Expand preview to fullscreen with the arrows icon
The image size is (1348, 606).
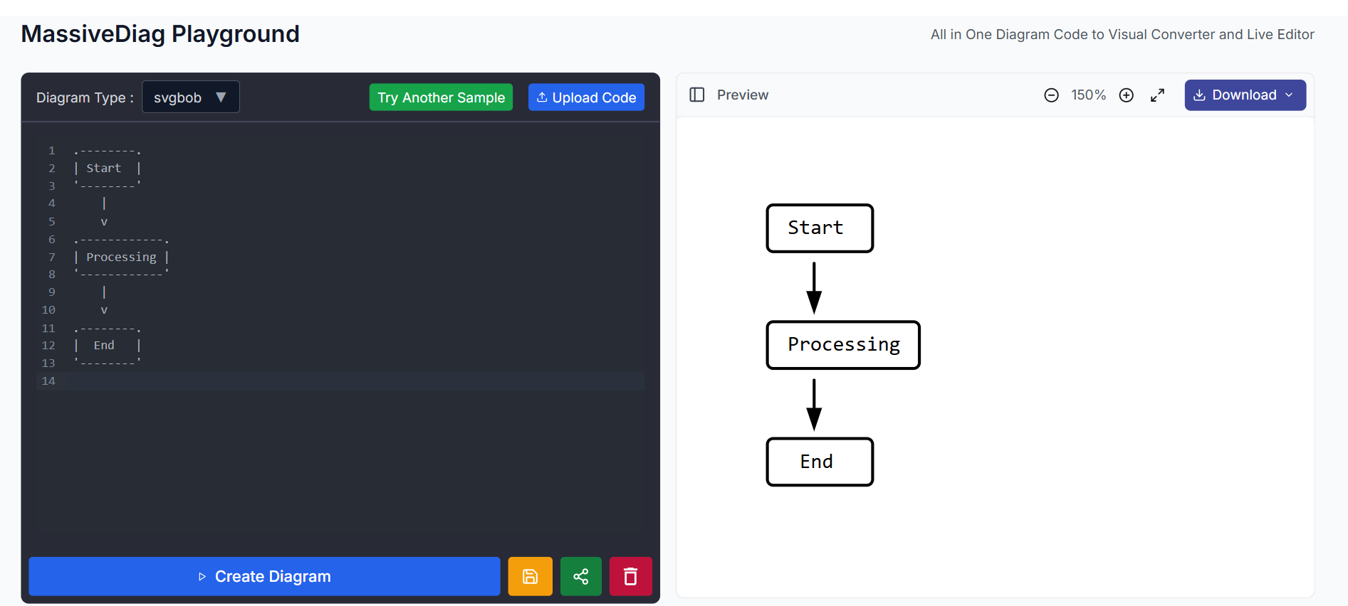[x=1157, y=95]
